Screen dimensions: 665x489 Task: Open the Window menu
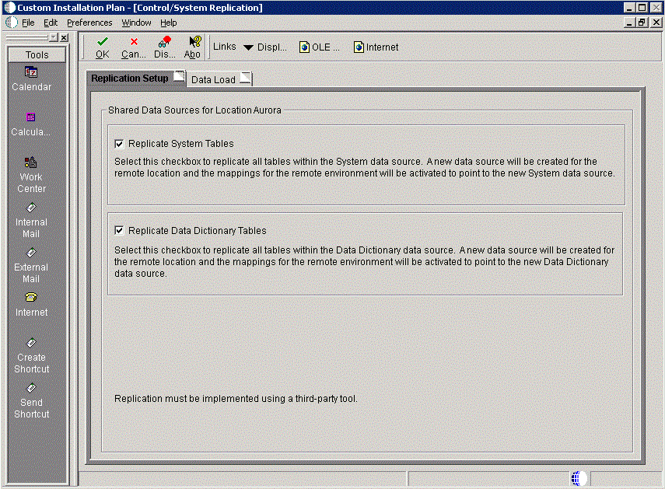(136, 23)
